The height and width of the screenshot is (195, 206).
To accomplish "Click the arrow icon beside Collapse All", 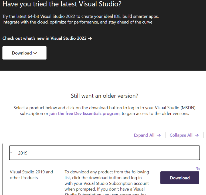I will (197, 135).
